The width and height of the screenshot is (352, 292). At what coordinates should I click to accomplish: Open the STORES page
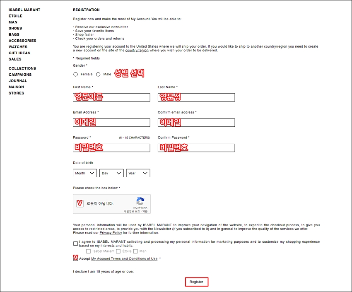coord(17,93)
